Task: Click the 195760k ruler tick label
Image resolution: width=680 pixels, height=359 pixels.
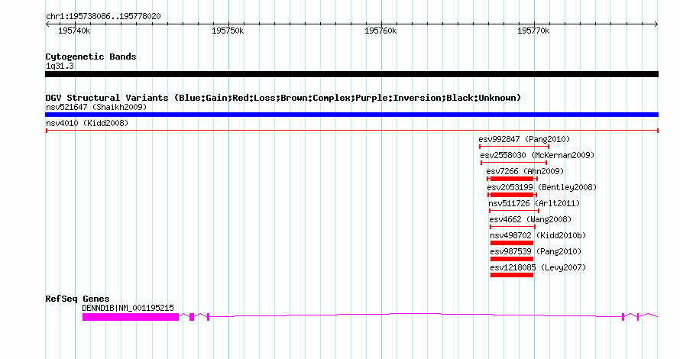Action: pos(380,31)
